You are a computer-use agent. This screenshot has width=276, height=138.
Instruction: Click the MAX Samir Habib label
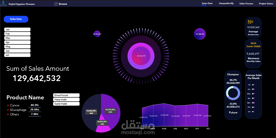point(254,45)
